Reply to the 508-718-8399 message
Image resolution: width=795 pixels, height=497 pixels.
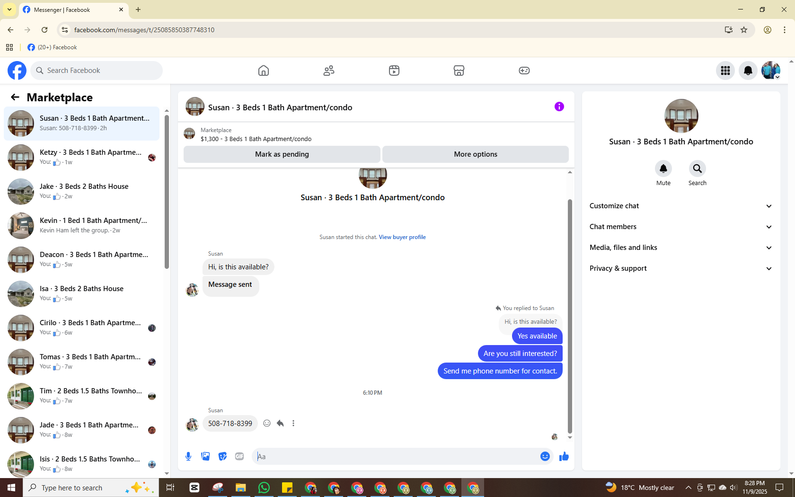coord(280,423)
